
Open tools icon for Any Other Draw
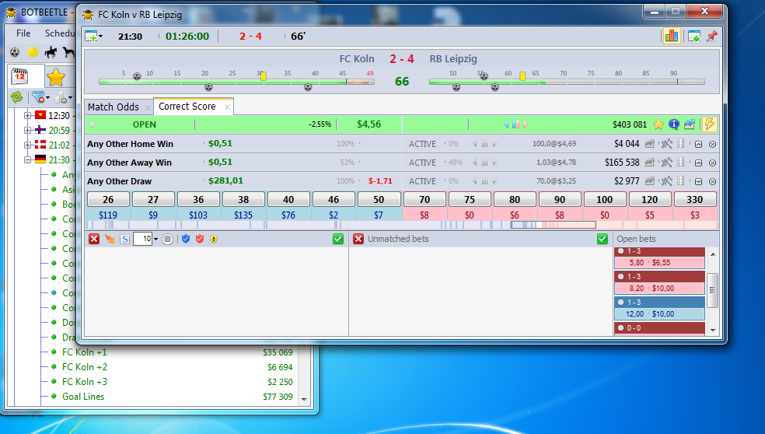[666, 181]
